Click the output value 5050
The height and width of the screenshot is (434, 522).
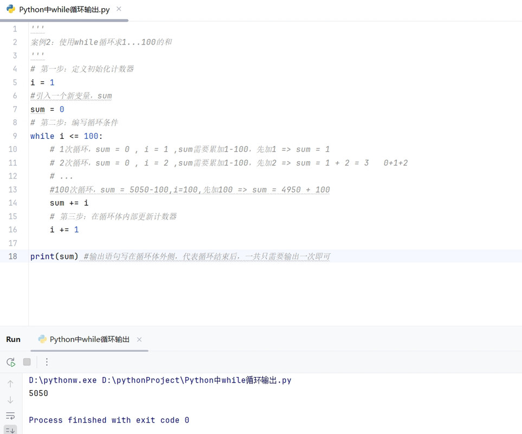pyautogui.click(x=38, y=393)
